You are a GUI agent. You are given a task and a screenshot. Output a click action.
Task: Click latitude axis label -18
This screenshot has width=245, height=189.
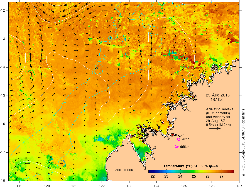[3, 181]
